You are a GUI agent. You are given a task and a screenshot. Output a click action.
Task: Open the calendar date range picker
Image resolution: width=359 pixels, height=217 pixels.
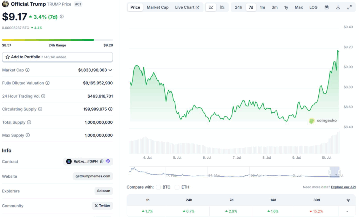[x=326, y=7]
